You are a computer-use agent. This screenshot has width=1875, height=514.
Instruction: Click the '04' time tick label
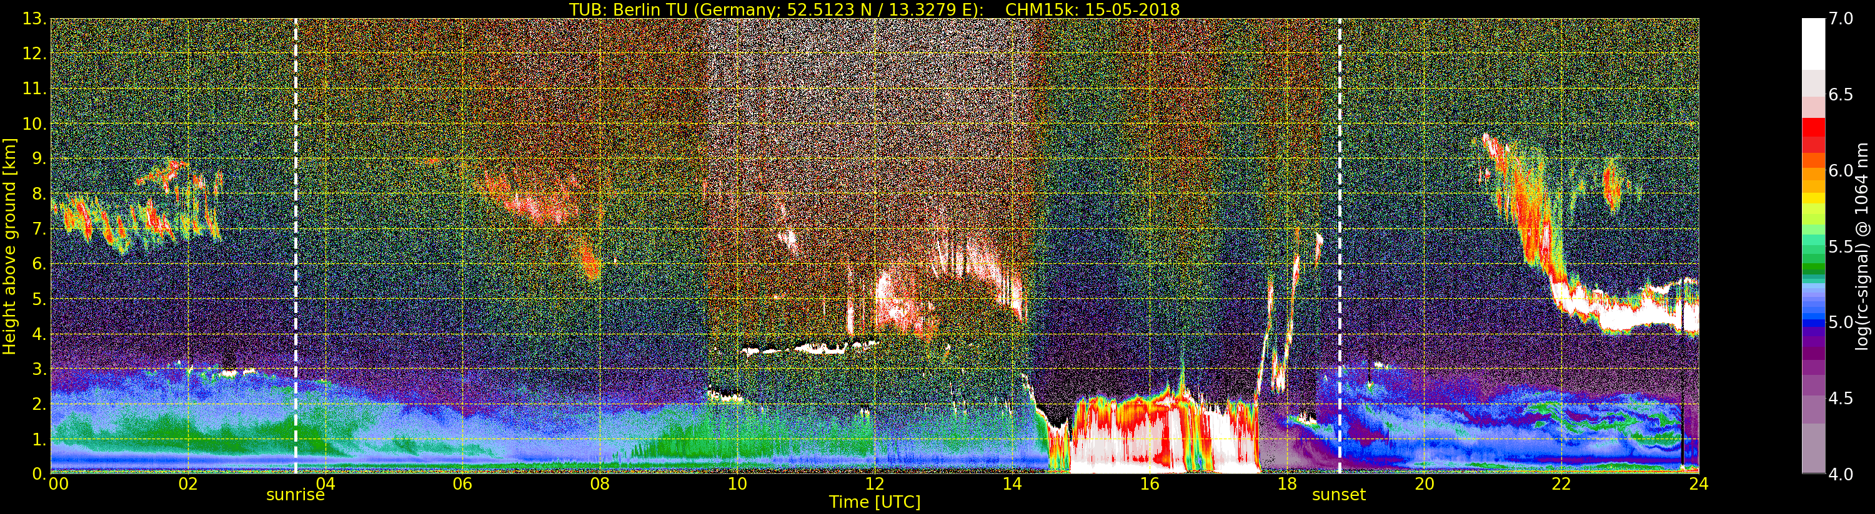pos(326,483)
